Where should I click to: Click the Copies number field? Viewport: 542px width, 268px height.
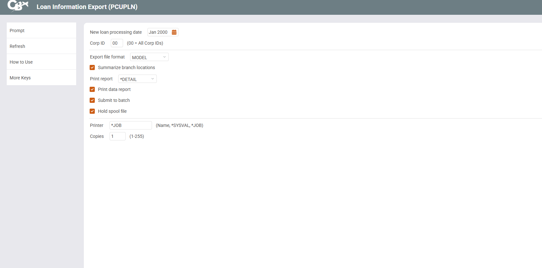[117, 136]
